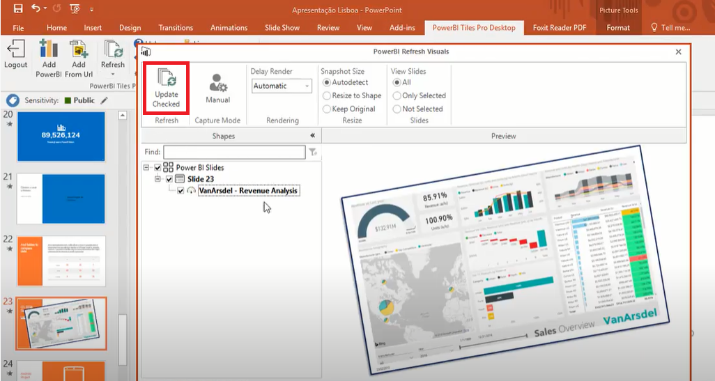715x381 pixels.
Task: Open the Delay Render Automatic dropdown
Action: pyautogui.click(x=282, y=86)
